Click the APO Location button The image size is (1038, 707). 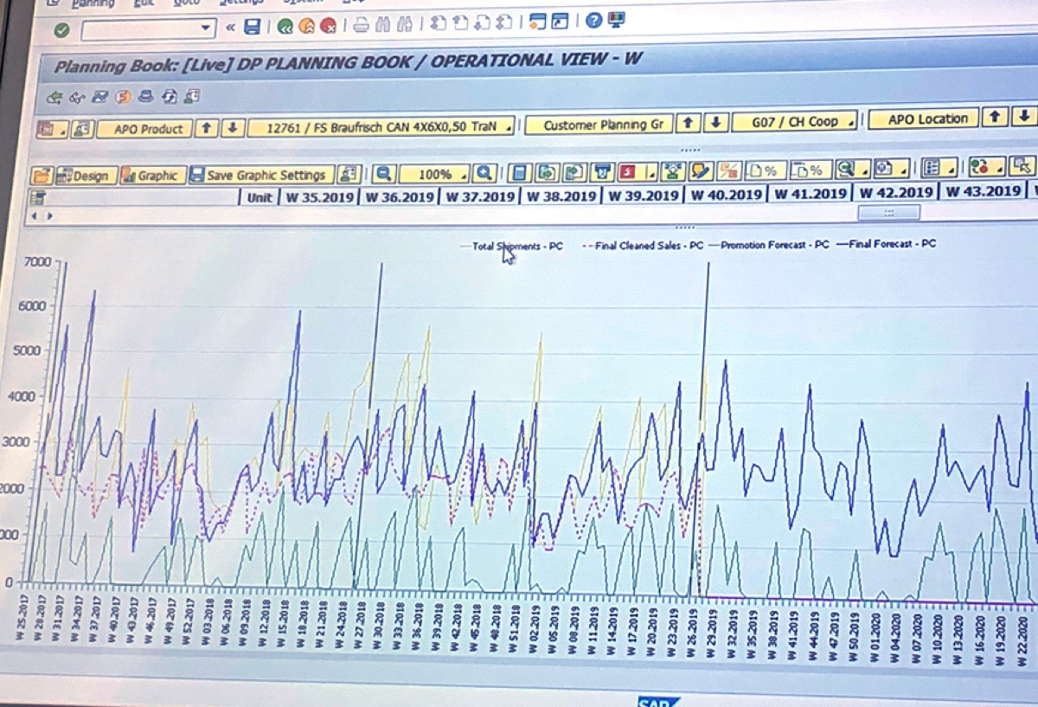coord(923,119)
